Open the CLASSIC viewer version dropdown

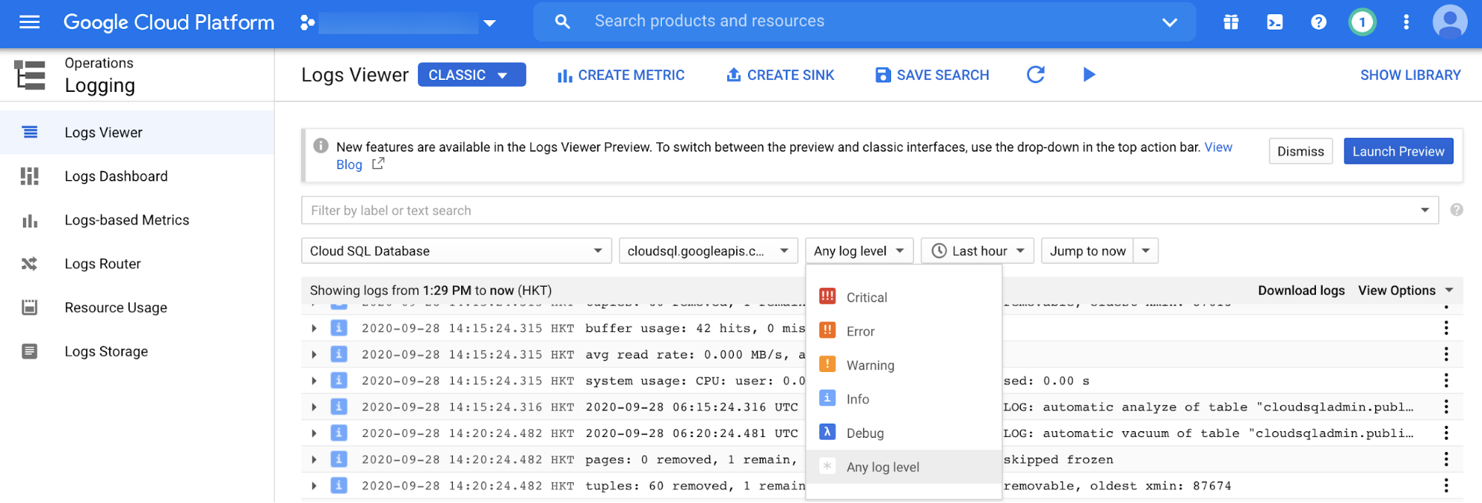pyautogui.click(x=472, y=75)
